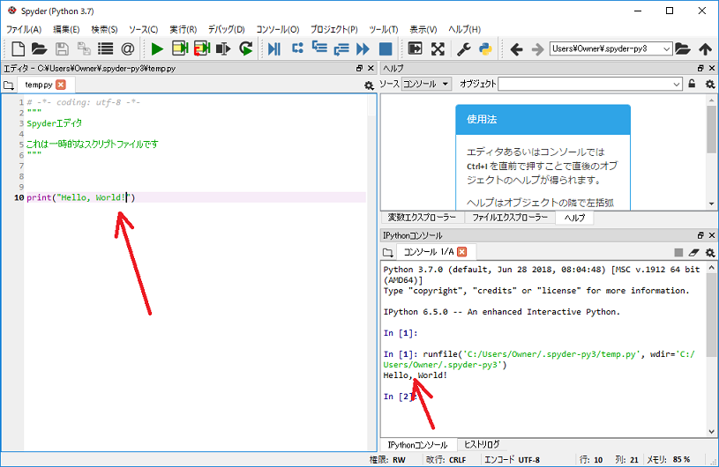
Task: Open editor pane options gear
Action: click(x=369, y=85)
